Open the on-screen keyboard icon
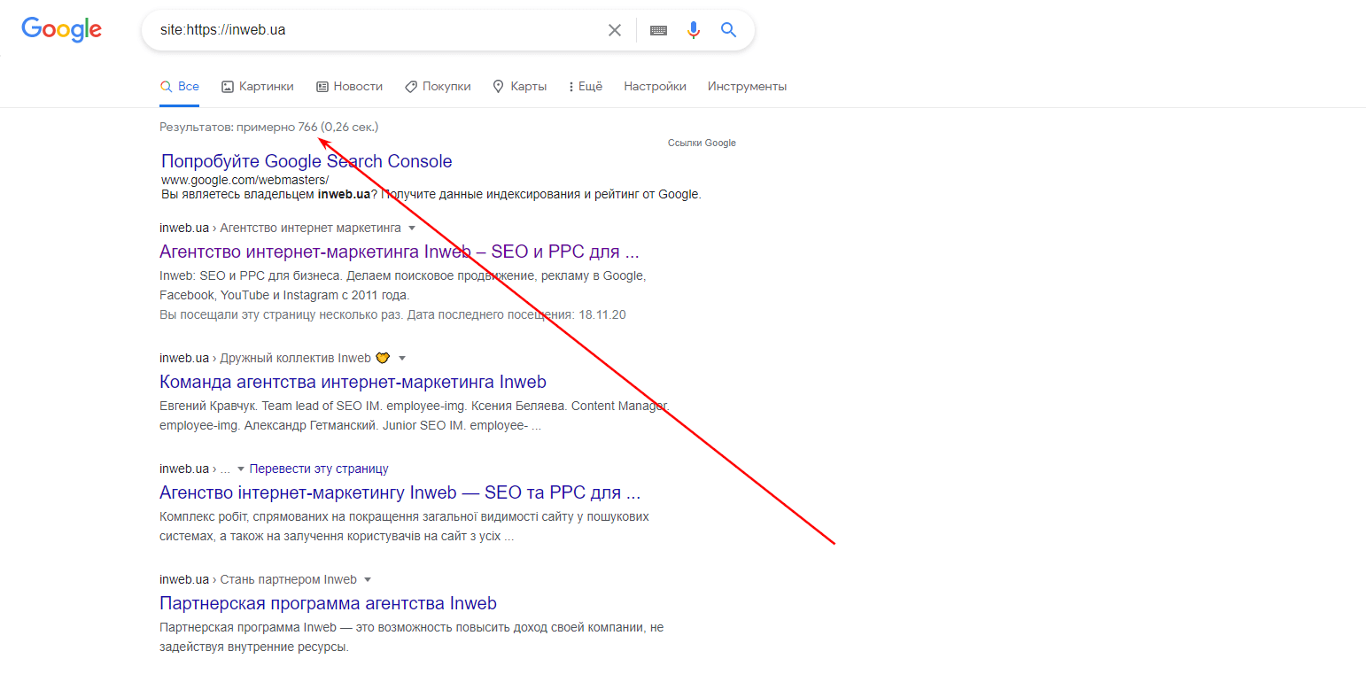 [658, 30]
